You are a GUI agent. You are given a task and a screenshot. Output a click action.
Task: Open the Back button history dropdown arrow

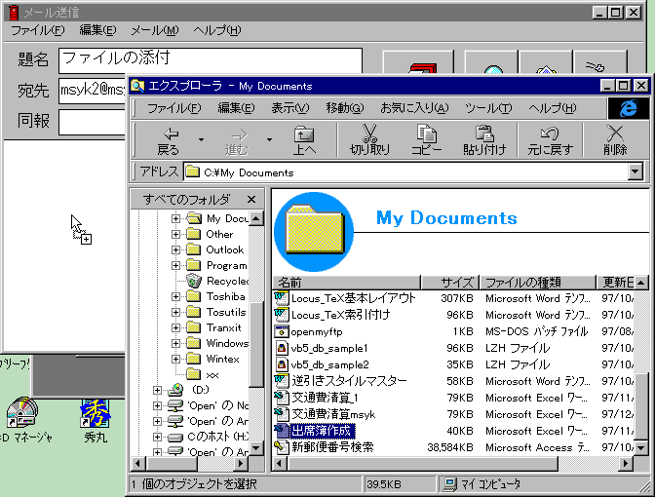(x=201, y=139)
